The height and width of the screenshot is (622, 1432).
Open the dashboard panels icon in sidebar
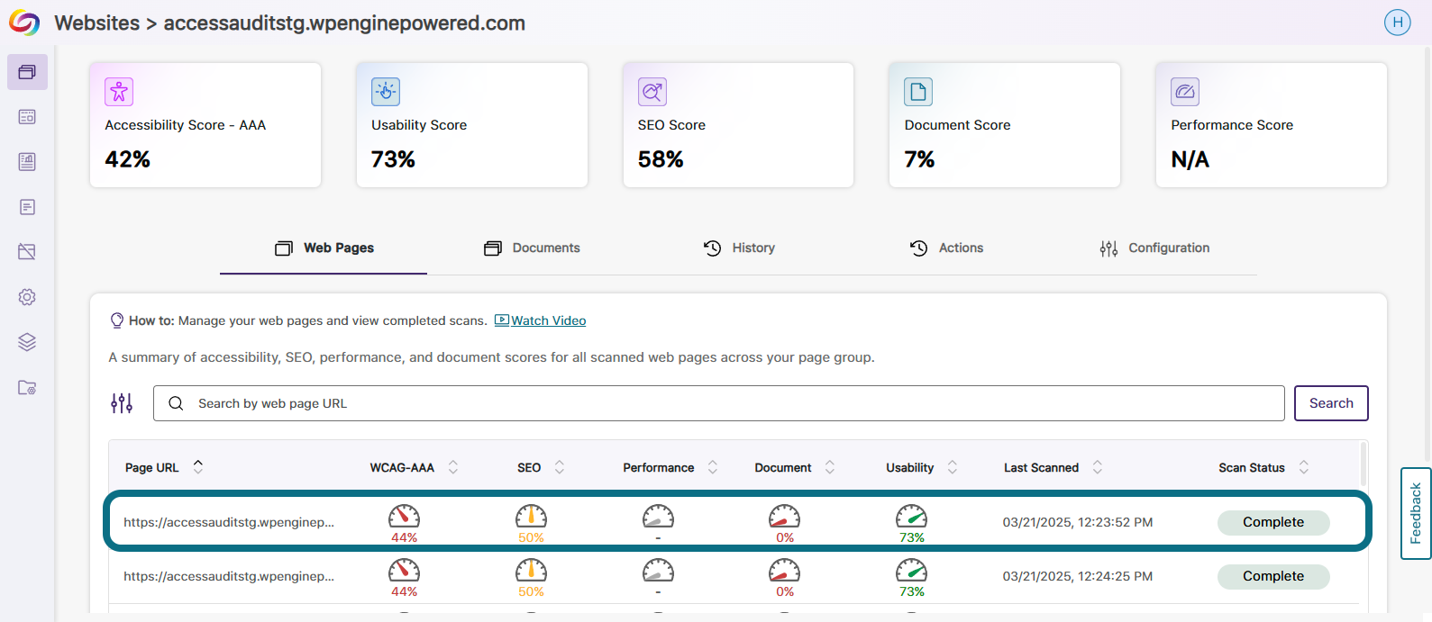[x=27, y=117]
